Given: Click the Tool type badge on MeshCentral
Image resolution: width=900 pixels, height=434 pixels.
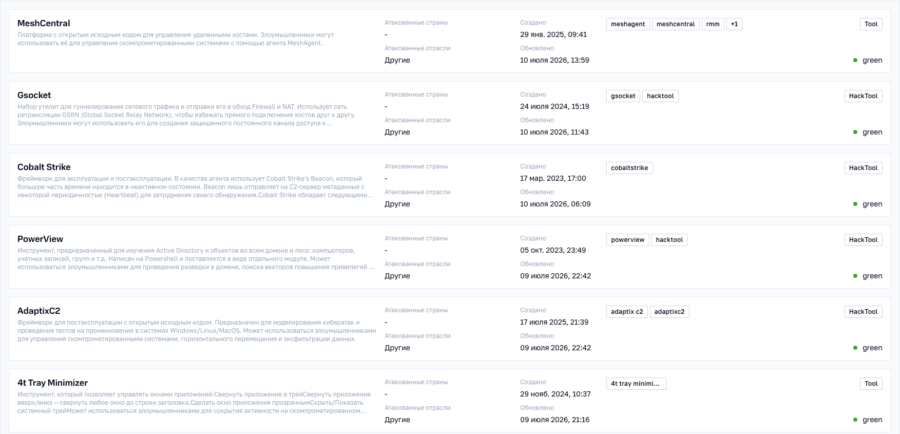Looking at the screenshot, I should coord(871,24).
